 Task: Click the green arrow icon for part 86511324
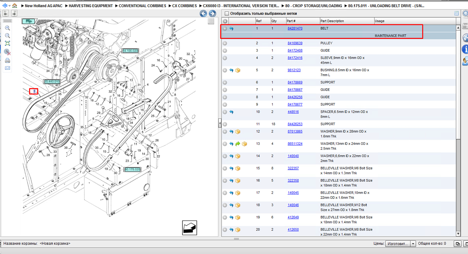pyautogui.click(x=238, y=144)
